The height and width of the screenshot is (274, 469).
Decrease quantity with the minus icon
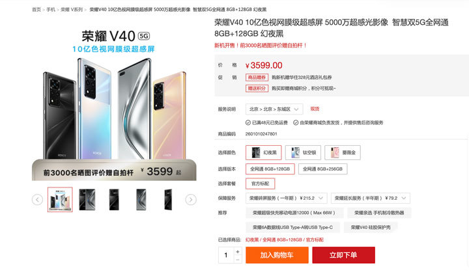click(238, 260)
